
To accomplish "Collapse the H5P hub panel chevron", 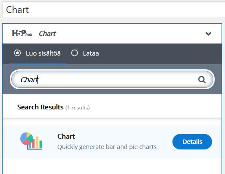I will [208, 34].
